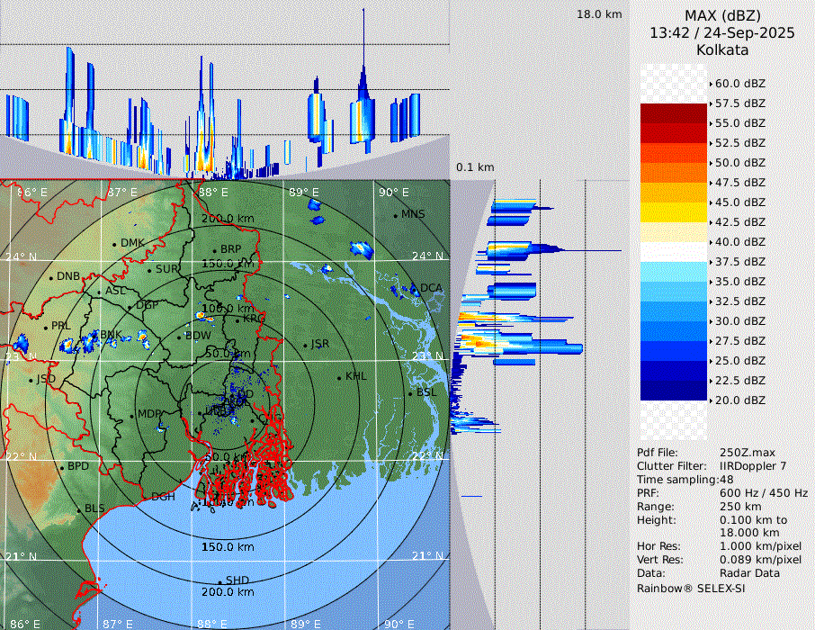815x630 pixels.
Task: Click the SHD station marker offshore
Action: coord(219,581)
